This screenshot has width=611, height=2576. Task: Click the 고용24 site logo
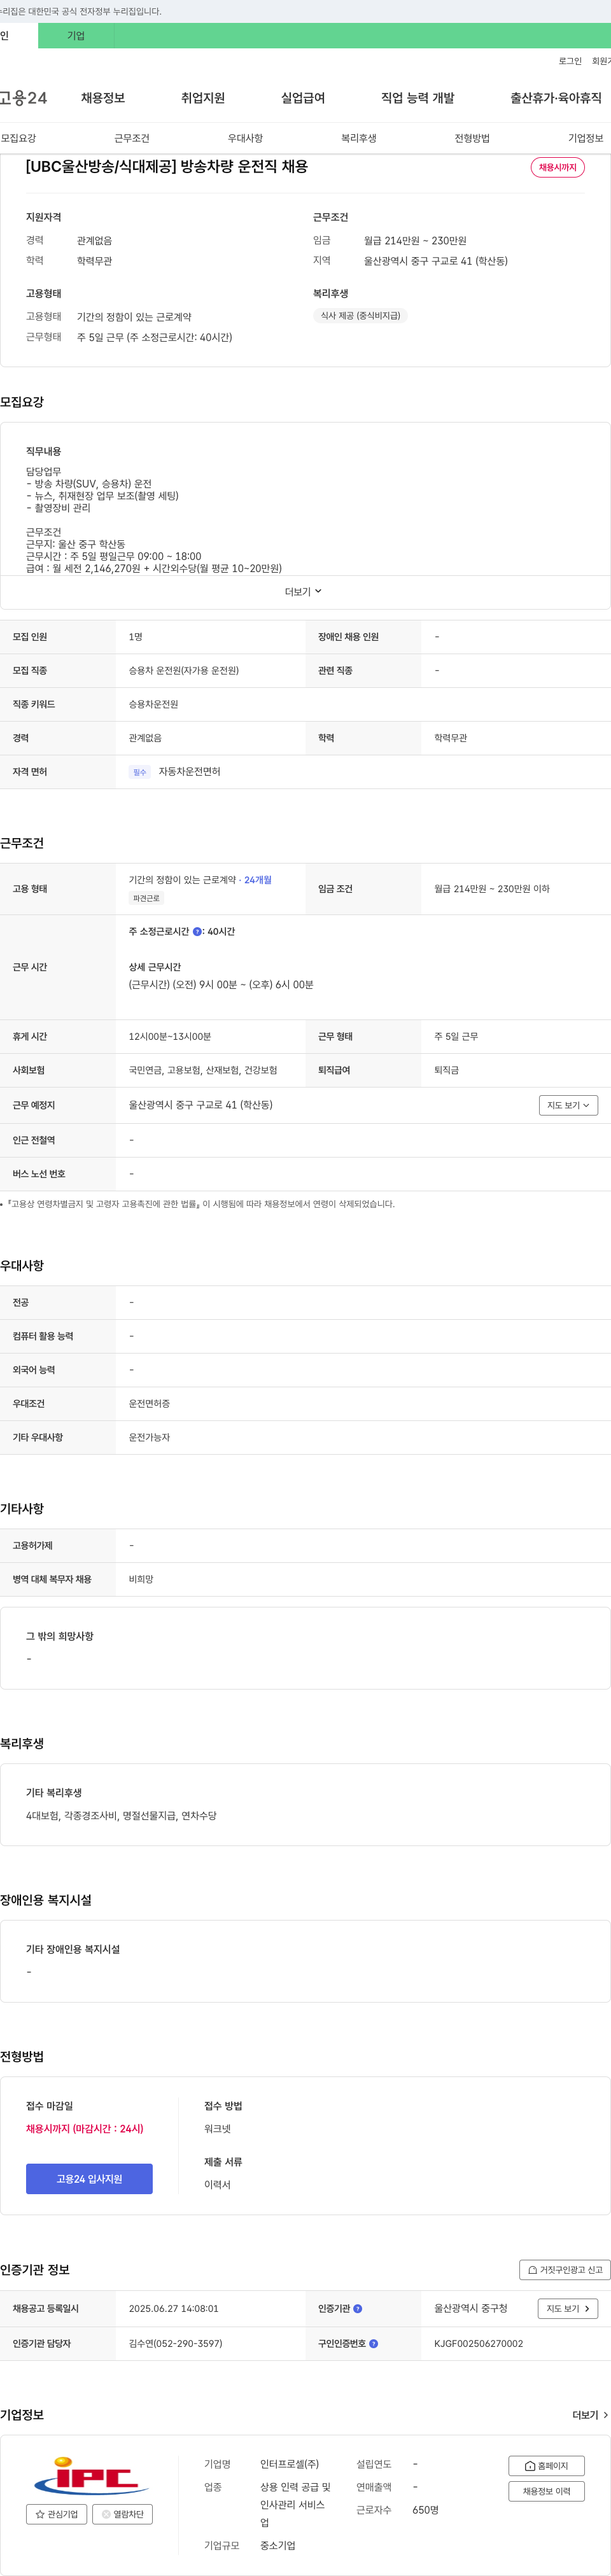tap(23, 98)
